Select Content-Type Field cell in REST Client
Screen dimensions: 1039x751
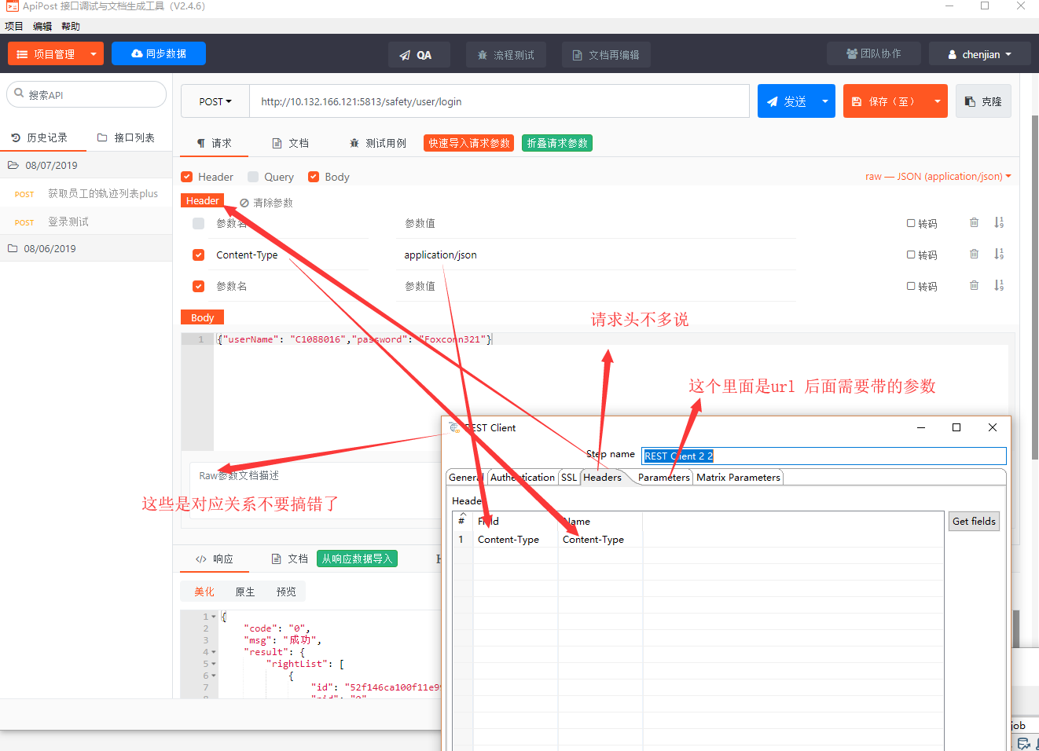click(x=515, y=539)
